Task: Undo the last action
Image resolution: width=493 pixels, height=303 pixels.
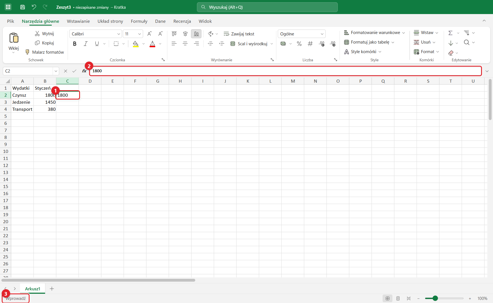Action: (x=34, y=7)
